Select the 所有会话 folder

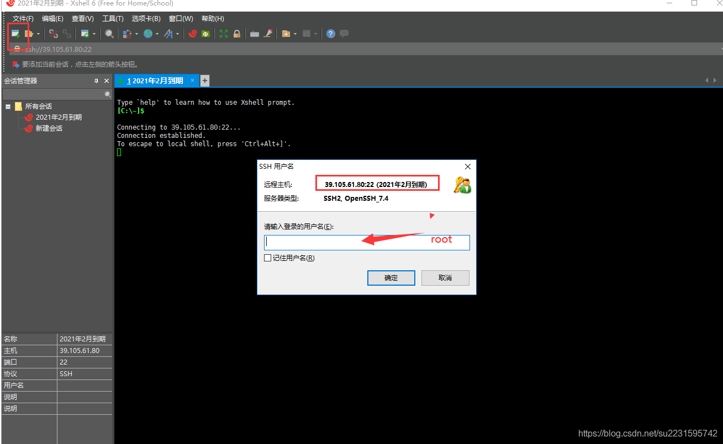pos(38,106)
